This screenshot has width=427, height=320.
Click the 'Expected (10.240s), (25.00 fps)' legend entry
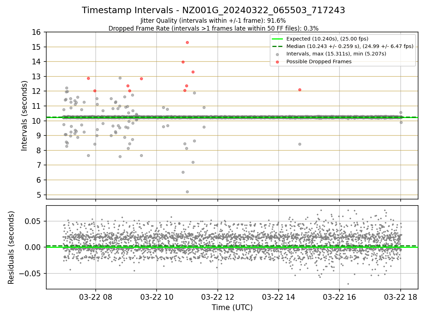(327, 39)
